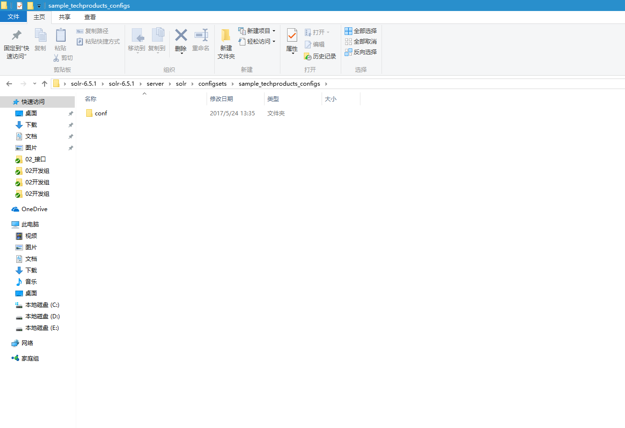The width and height of the screenshot is (625, 428).
Task: Click Select all in the ribbon
Action: click(x=361, y=31)
